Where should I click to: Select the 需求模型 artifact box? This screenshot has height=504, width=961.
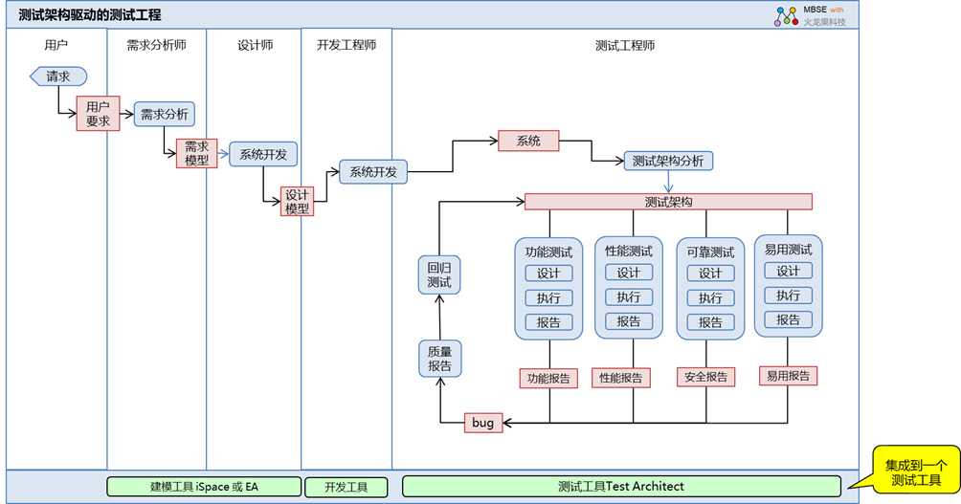(196, 153)
